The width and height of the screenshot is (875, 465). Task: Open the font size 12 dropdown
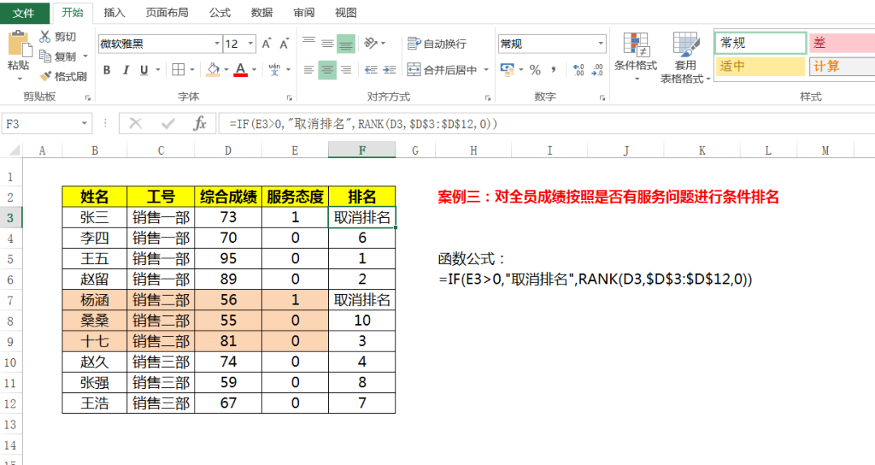(x=250, y=44)
